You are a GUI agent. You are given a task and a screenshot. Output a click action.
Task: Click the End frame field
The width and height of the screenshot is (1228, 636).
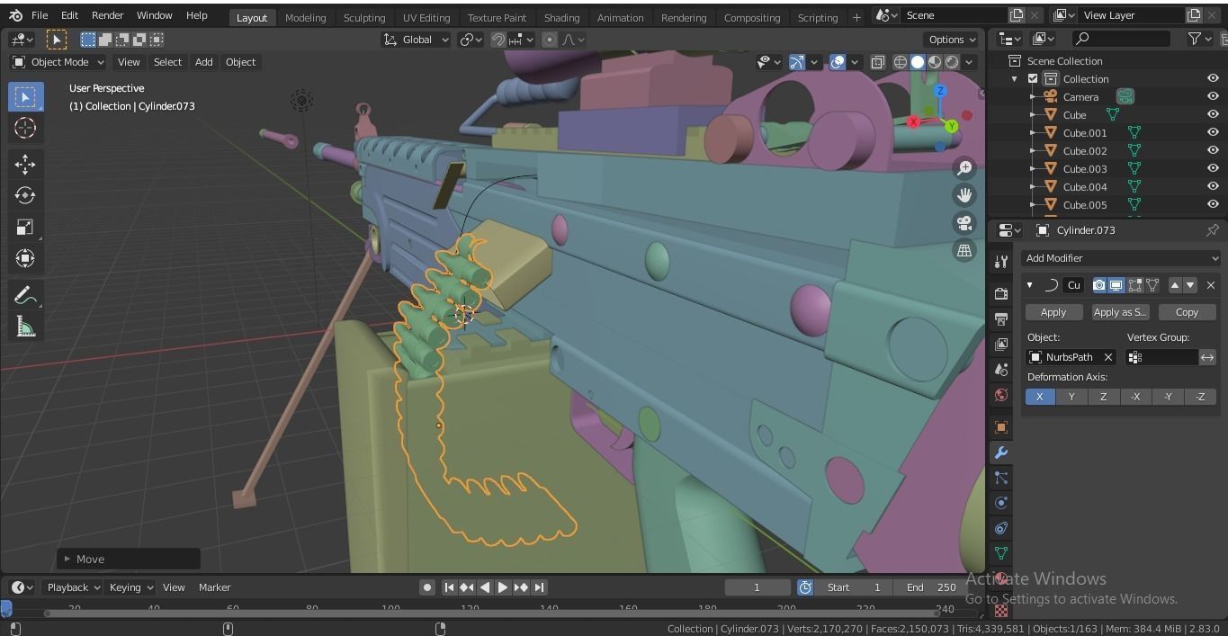932,587
